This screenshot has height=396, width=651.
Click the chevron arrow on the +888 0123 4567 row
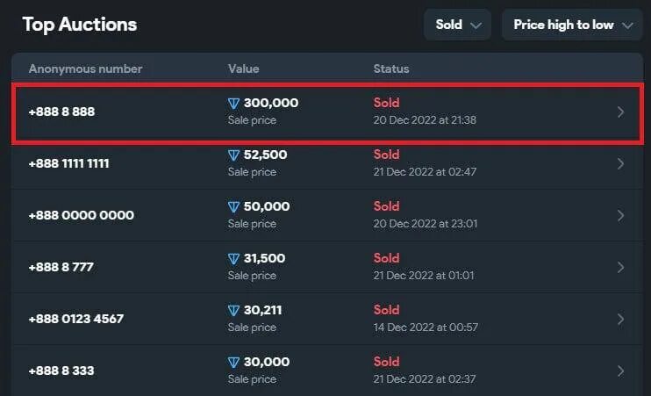point(620,319)
